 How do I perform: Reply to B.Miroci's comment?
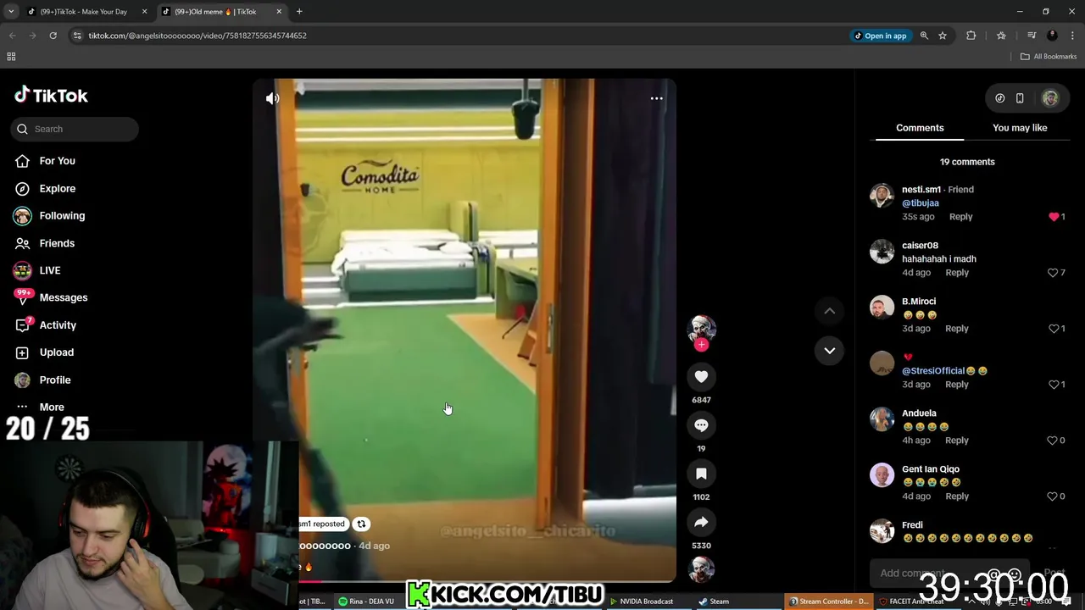pyautogui.click(x=957, y=329)
